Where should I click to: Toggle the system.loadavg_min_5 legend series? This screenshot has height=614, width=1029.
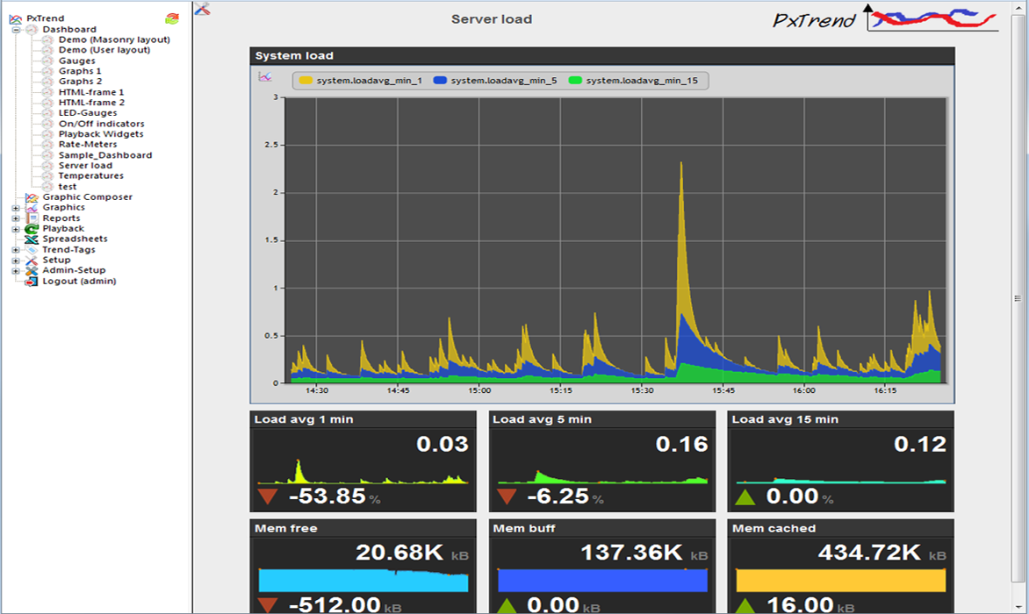(495, 81)
